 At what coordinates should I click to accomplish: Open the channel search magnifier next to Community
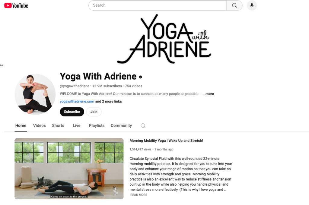[143, 125]
